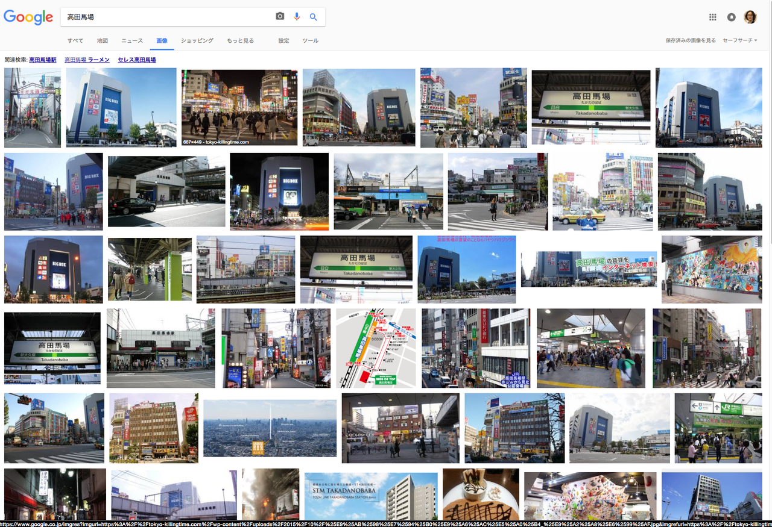Open the Google apps grid

(713, 17)
